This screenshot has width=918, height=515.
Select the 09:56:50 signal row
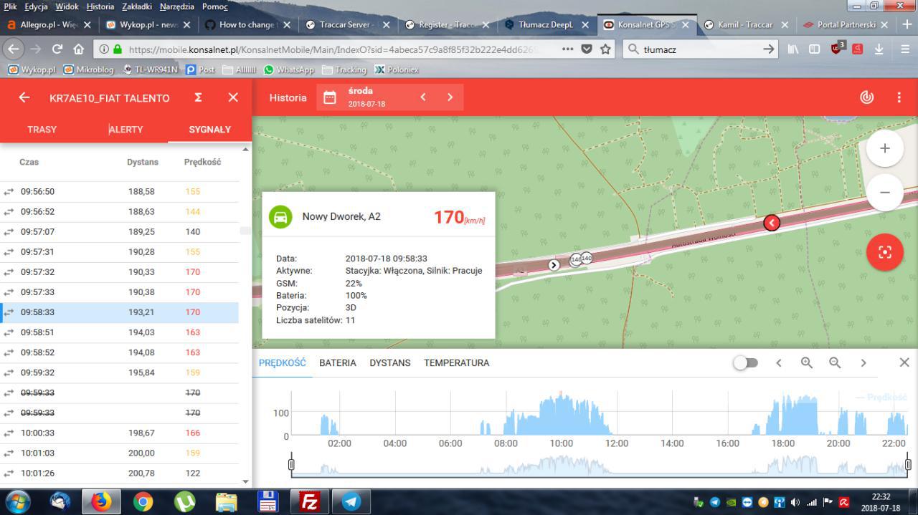(x=120, y=192)
